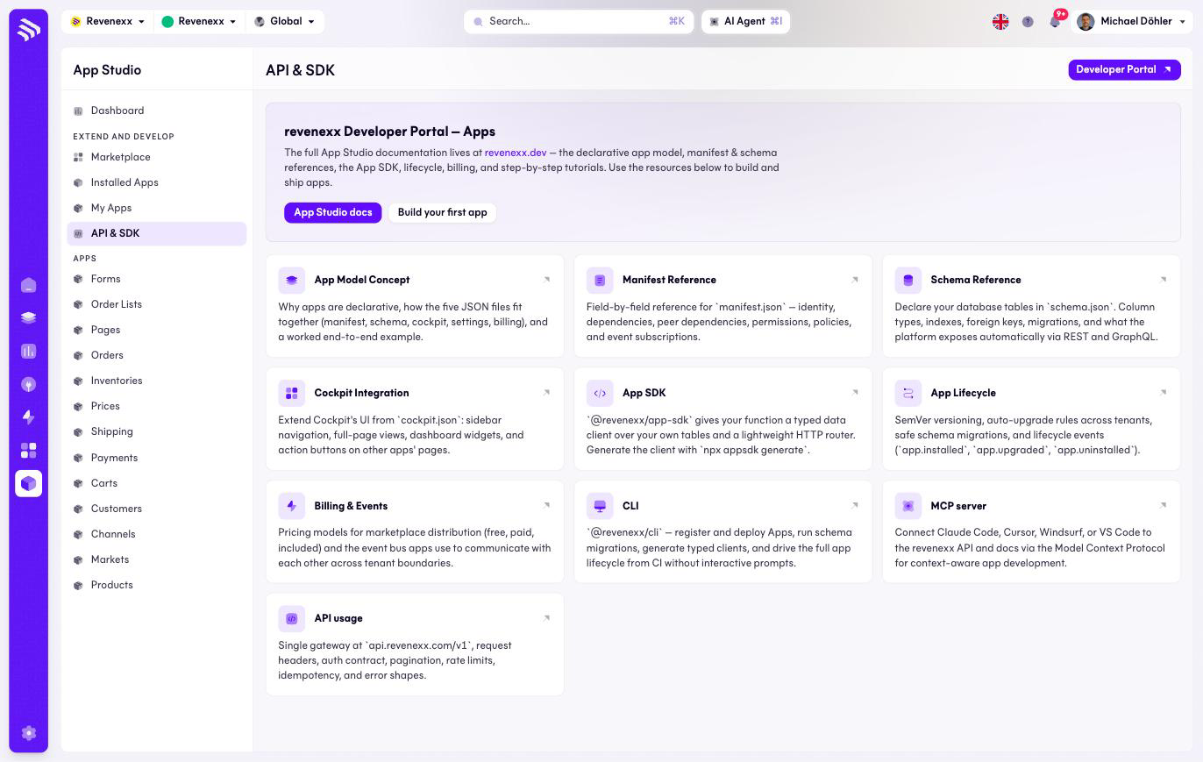Click the UK flag language icon
This screenshot has width=1203, height=762.
(1000, 22)
